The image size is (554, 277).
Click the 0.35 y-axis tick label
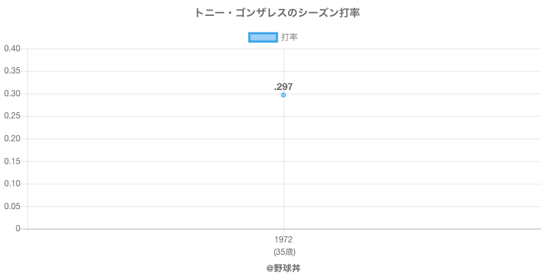point(12,71)
